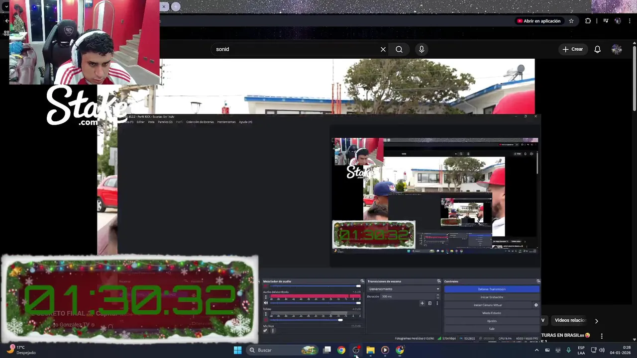Toggle Windows microphone tray icon
This screenshot has height=358, width=637.
coord(568,350)
